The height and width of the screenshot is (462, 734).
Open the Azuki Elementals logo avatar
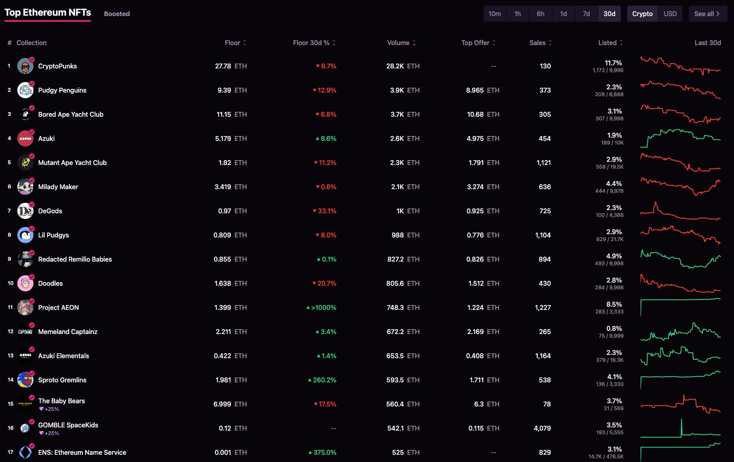tap(25, 356)
